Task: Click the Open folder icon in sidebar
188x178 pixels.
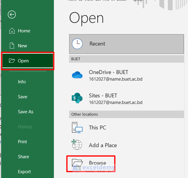Action: coord(12,61)
